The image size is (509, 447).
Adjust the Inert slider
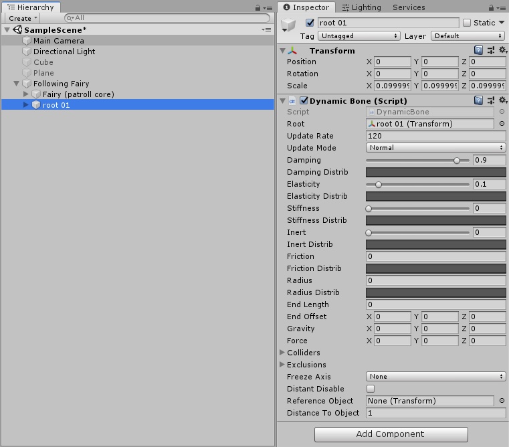pos(417,233)
